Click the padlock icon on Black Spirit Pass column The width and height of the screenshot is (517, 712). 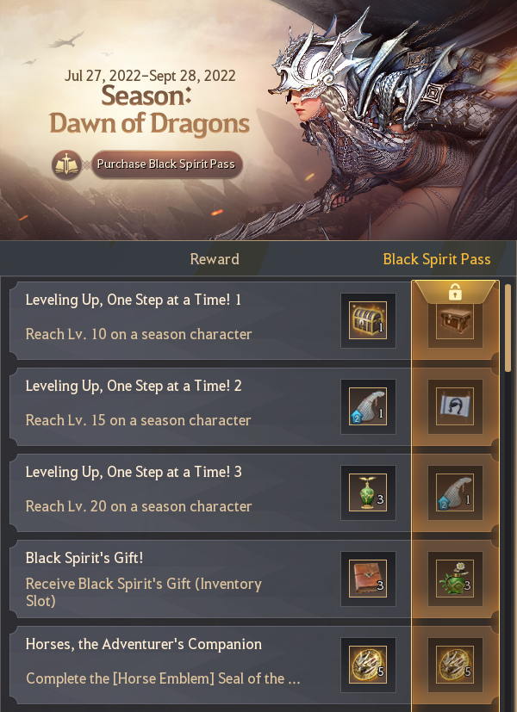(x=455, y=293)
